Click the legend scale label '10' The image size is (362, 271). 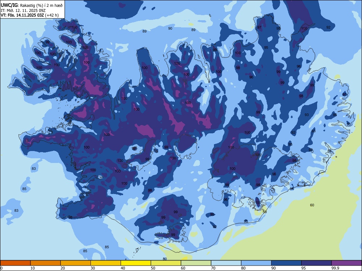coord(33,268)
